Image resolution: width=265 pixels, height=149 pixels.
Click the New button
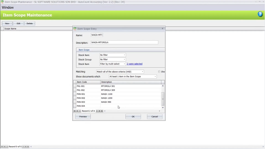pos(7,24)
